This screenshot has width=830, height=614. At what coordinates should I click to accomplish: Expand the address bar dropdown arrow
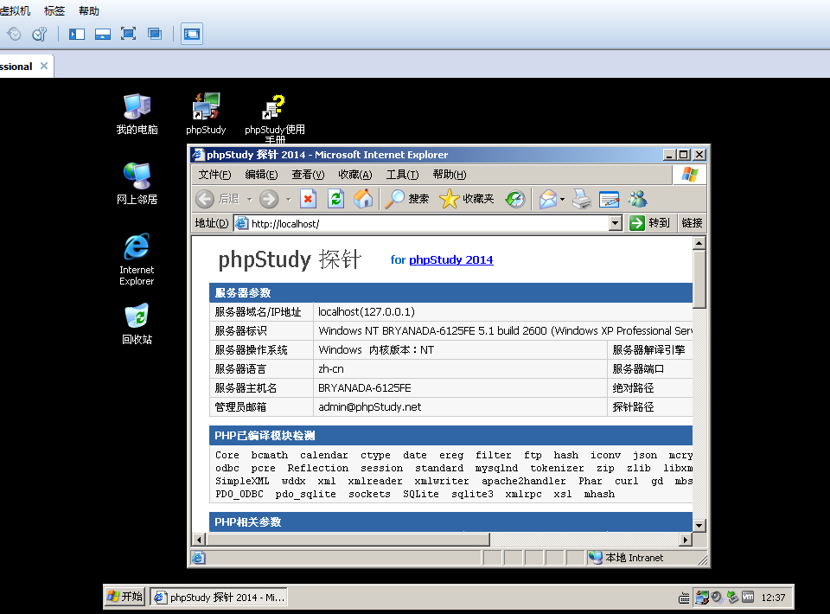coord(615,223)
